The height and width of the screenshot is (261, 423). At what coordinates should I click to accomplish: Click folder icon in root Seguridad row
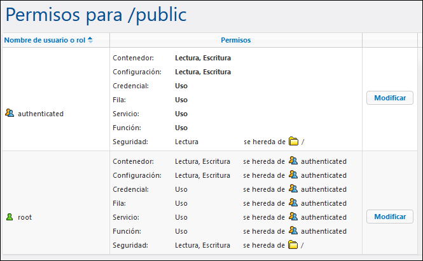293,245
